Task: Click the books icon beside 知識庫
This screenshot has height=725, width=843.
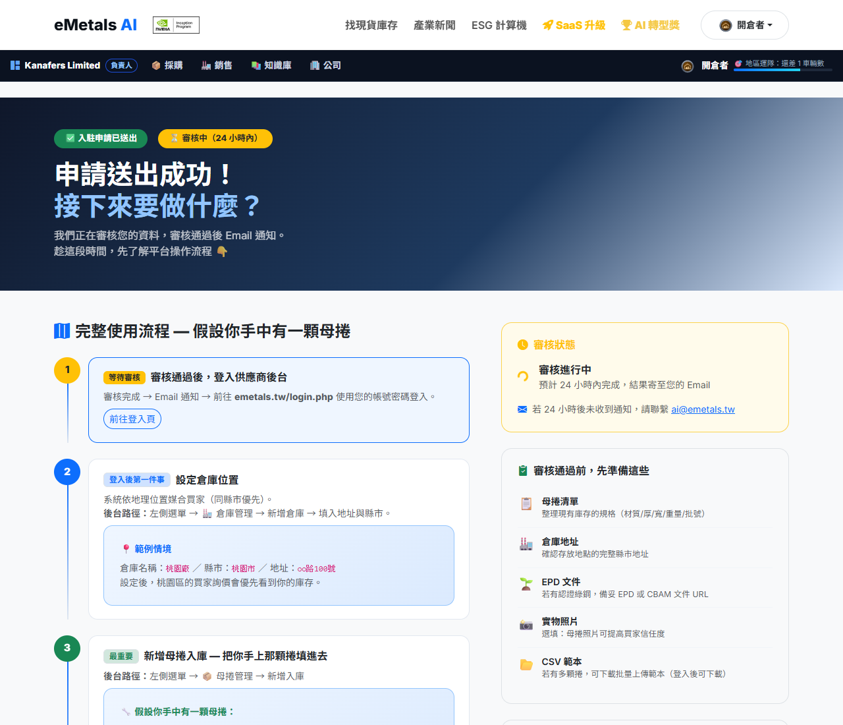Action: (x=256, y=65)
